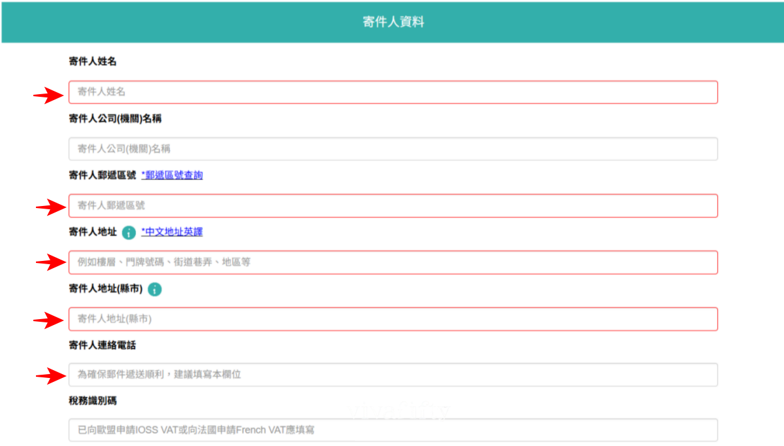This screenshot has height=446, width=784.
Task: Click the address box with 例如樓層 placeholder
Action: point(393,262)
